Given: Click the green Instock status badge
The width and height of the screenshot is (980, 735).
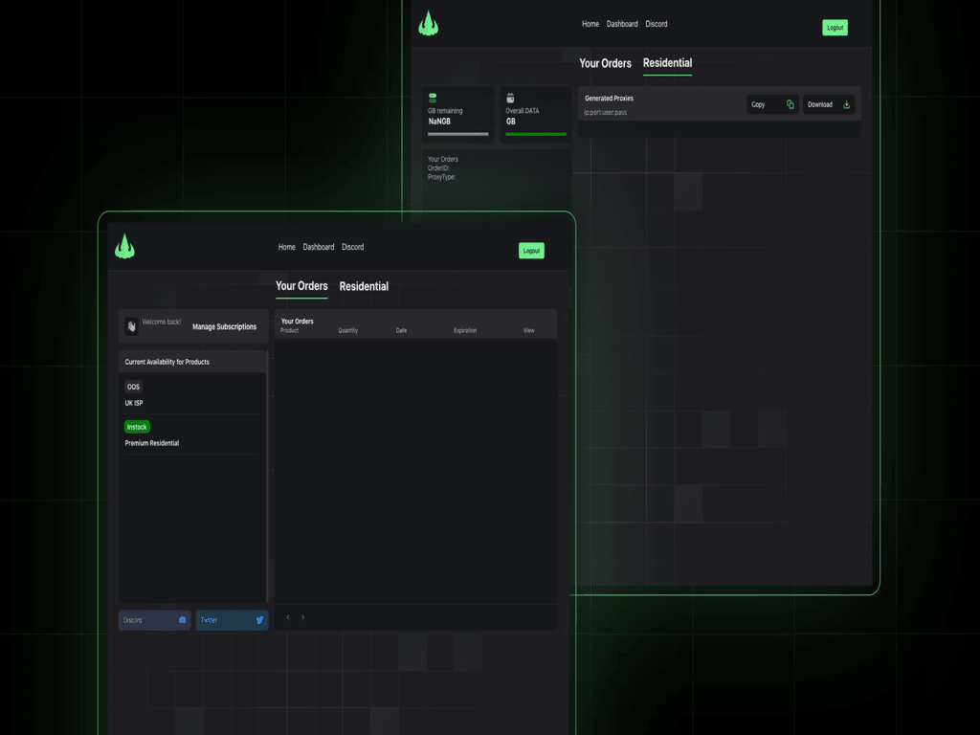Looking at the screenshot, I should 137,427.
